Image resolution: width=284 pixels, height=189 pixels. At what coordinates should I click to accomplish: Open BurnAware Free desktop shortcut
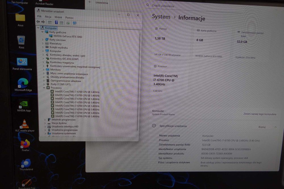(27, 183)
